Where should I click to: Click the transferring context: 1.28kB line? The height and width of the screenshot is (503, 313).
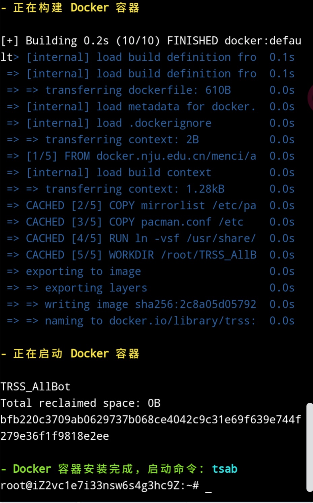tap(135, 189)
